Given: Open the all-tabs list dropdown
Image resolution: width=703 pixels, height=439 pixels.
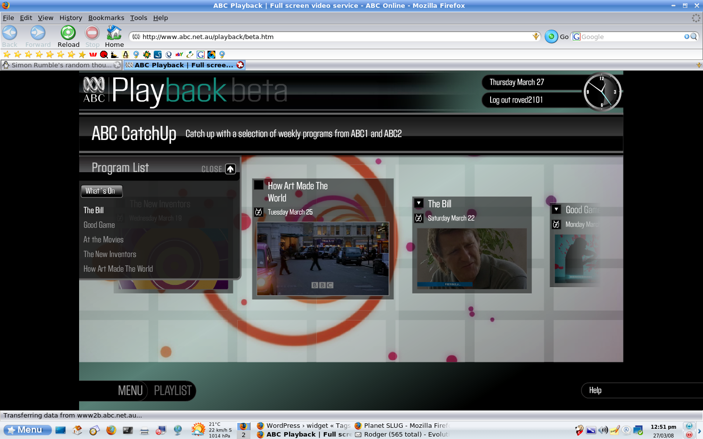Looking at the screenshot, I should point(699,65).
